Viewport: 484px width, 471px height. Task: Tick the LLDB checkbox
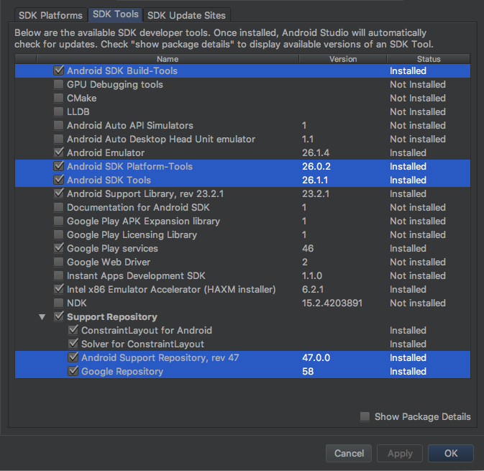coord(58,112)
